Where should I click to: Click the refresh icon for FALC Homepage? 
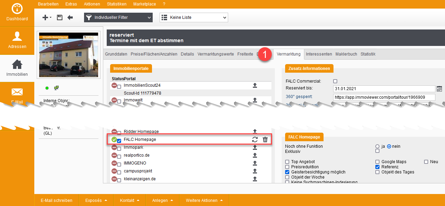255,140
